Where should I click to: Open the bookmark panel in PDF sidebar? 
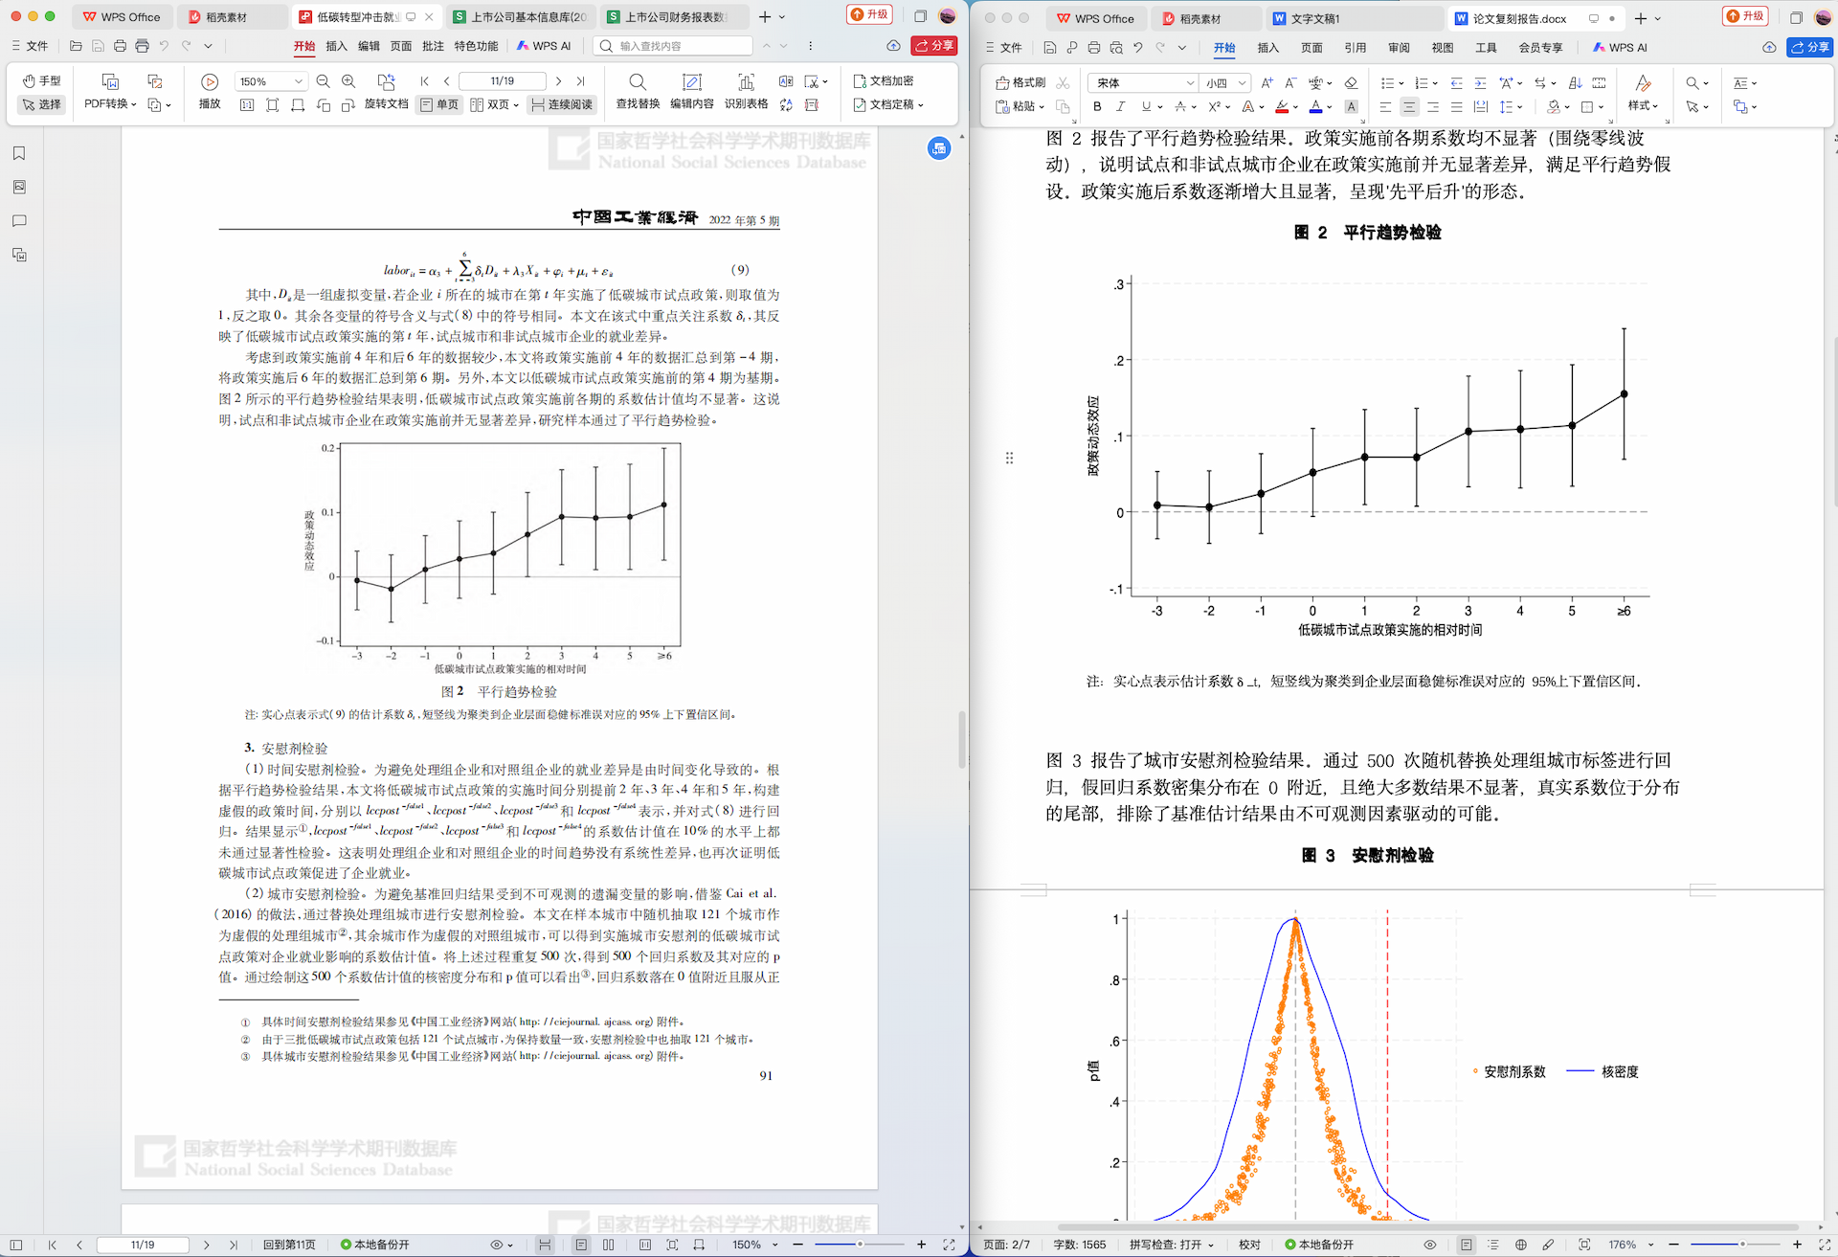click(x=19, y=153)
